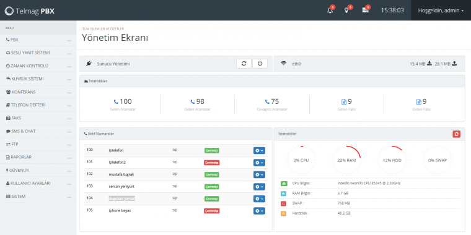
Task: Click the eth0 wifi signal icon
Action: coord(283,63)
